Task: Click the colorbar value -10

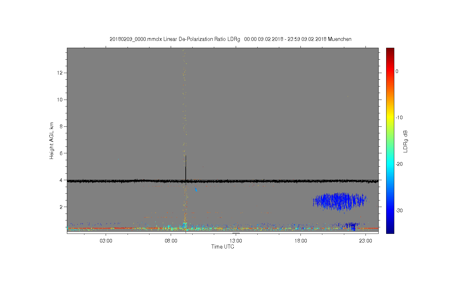Action: (x=399, y=117)
